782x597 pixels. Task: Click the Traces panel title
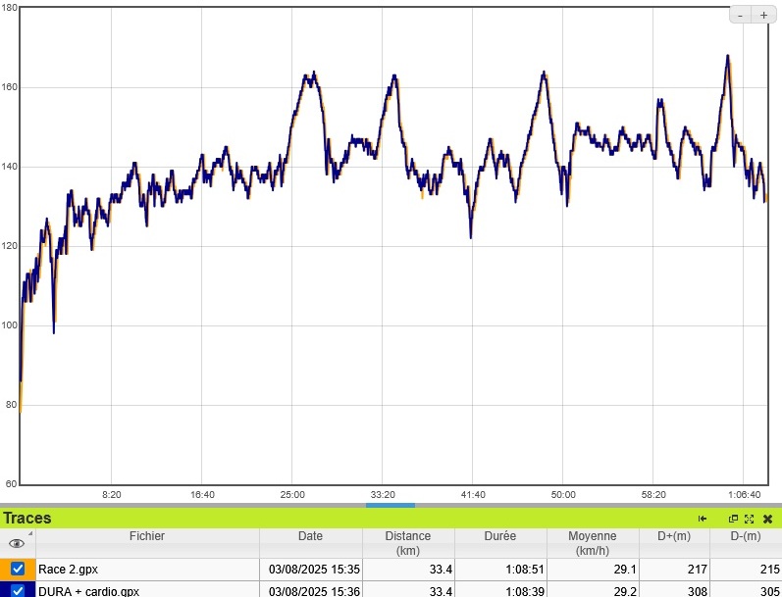tap(27, 518)
